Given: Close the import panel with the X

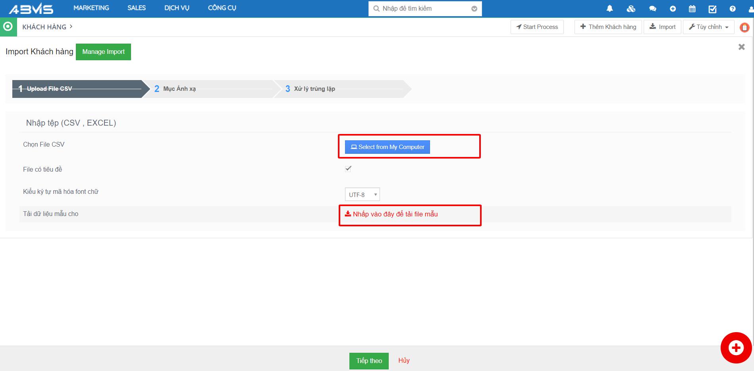Looking at the screenshot, I should (741, 47).
